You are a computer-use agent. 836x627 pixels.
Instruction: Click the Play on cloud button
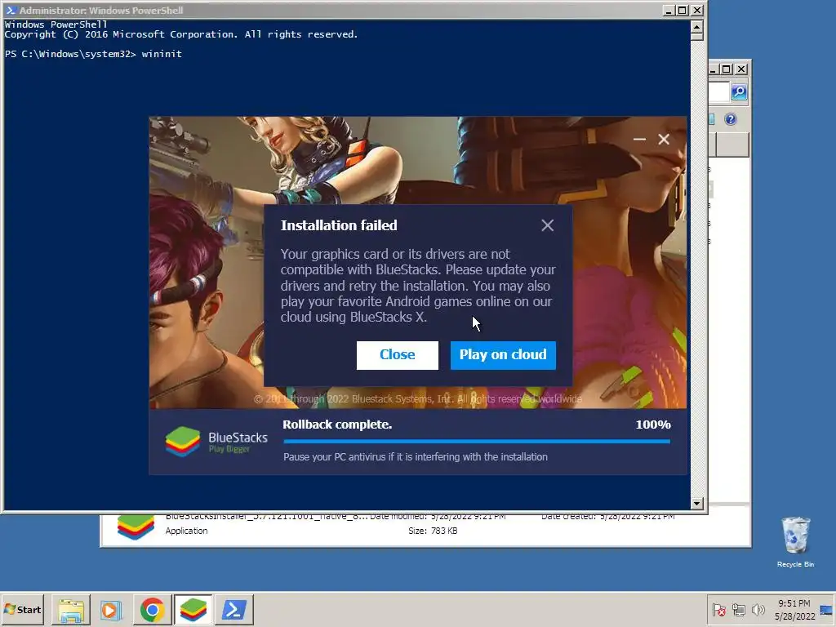[x=503, y=355]
